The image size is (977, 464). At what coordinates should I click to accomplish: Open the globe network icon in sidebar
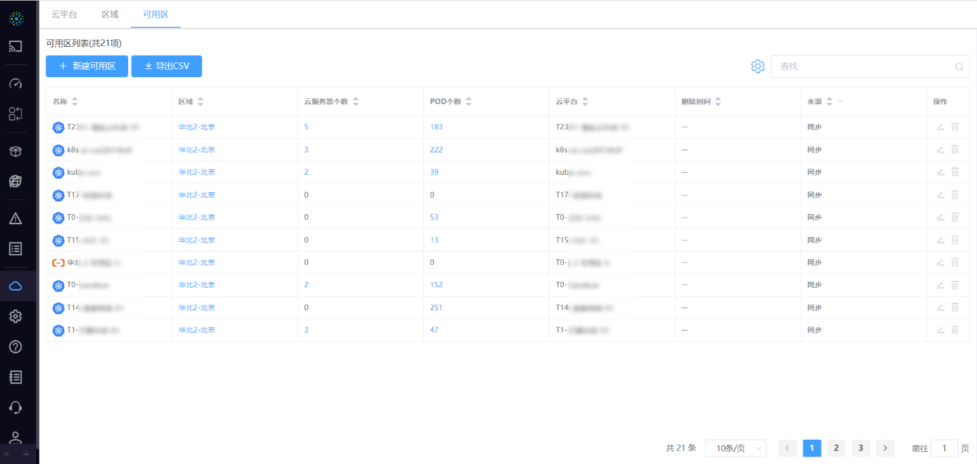click(x=16, y=182)
